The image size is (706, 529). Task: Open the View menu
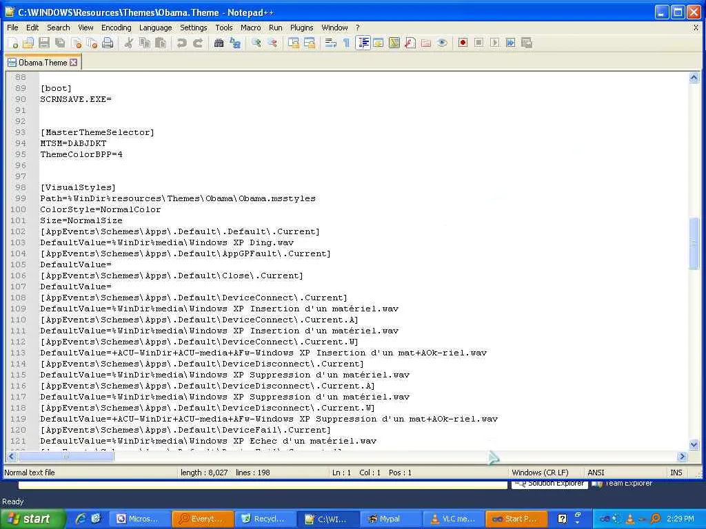click(85, 28)
